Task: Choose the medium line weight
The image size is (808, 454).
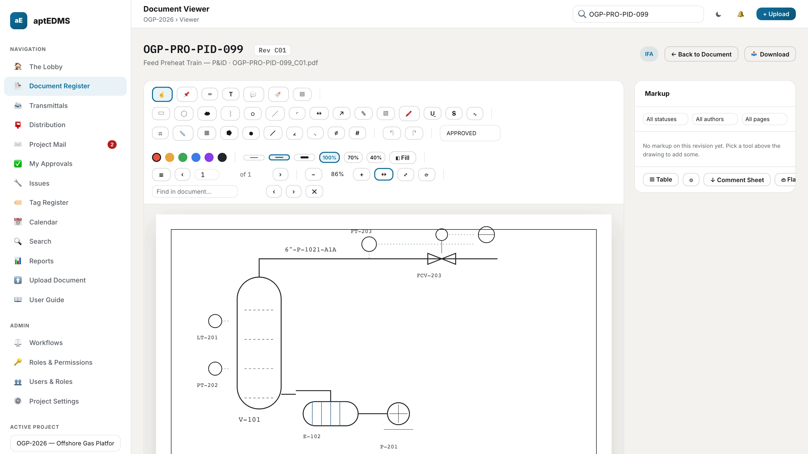Action: 279,158
